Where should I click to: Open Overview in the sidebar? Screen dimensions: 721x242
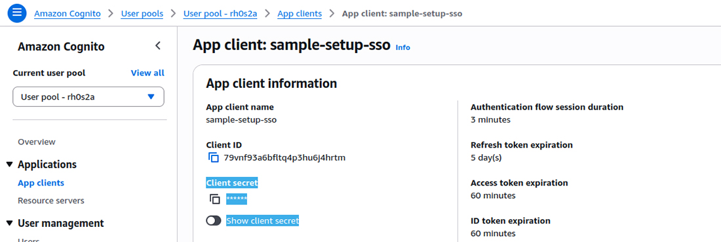[37, 142]
